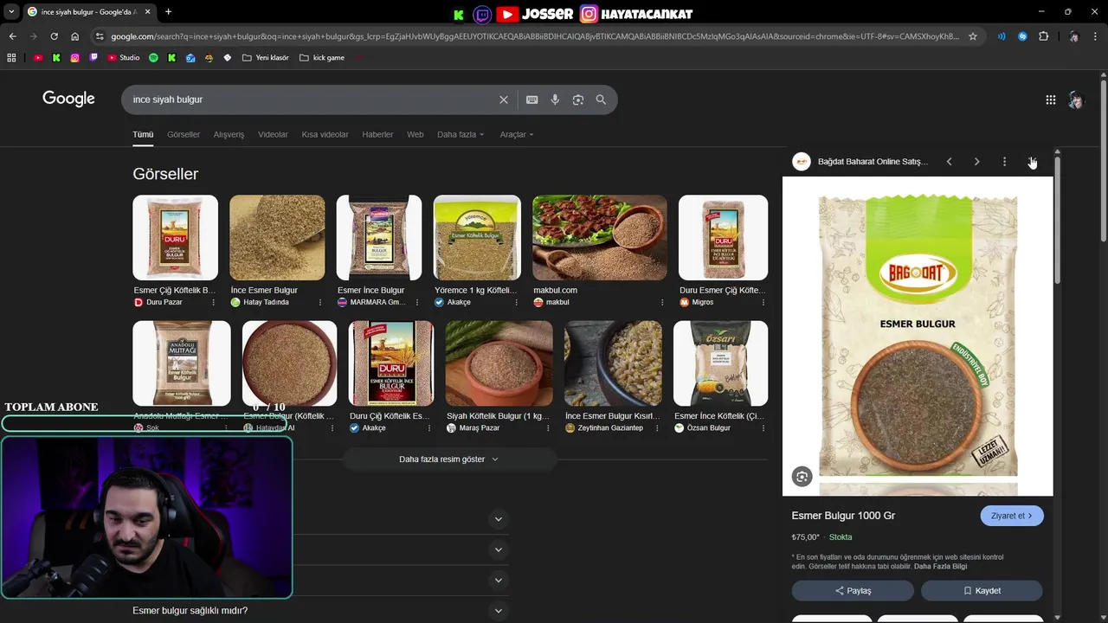Switch to the Kısa videolar tab
Viewport: 1108px width, 623px height.
325,134
